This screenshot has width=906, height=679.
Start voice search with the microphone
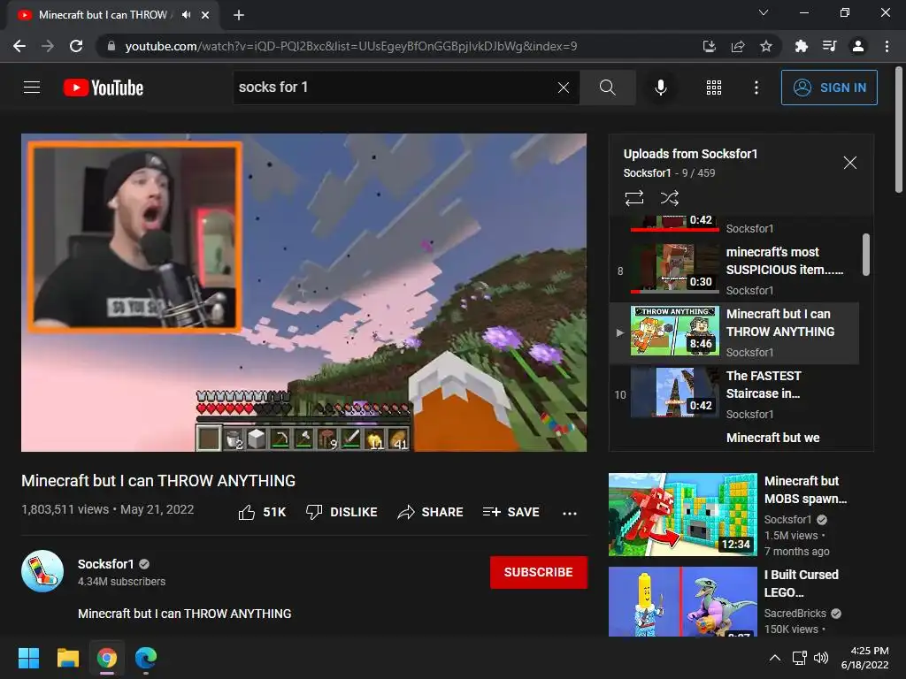coord(660,88)
